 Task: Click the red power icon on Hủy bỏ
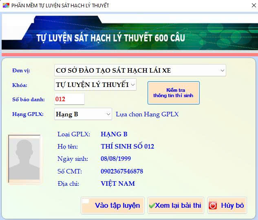point(213,205)
